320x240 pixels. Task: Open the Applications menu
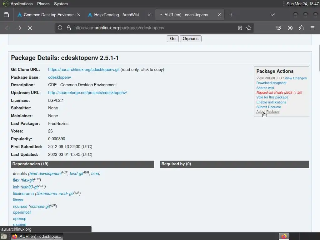(x=22, y=4)
